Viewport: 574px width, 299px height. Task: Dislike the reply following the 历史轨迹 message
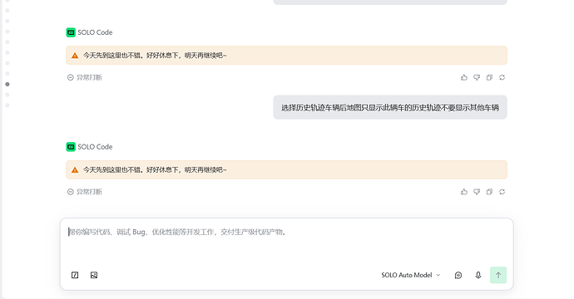[x=477, y=192]
